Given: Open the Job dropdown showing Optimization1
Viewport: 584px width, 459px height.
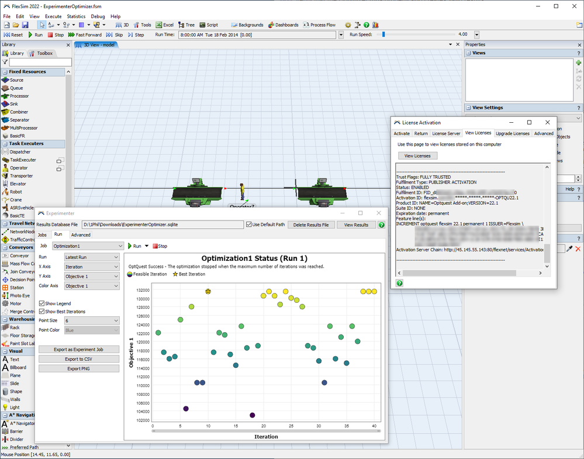Looking at the screenshot, I should (x=88, y=246).
